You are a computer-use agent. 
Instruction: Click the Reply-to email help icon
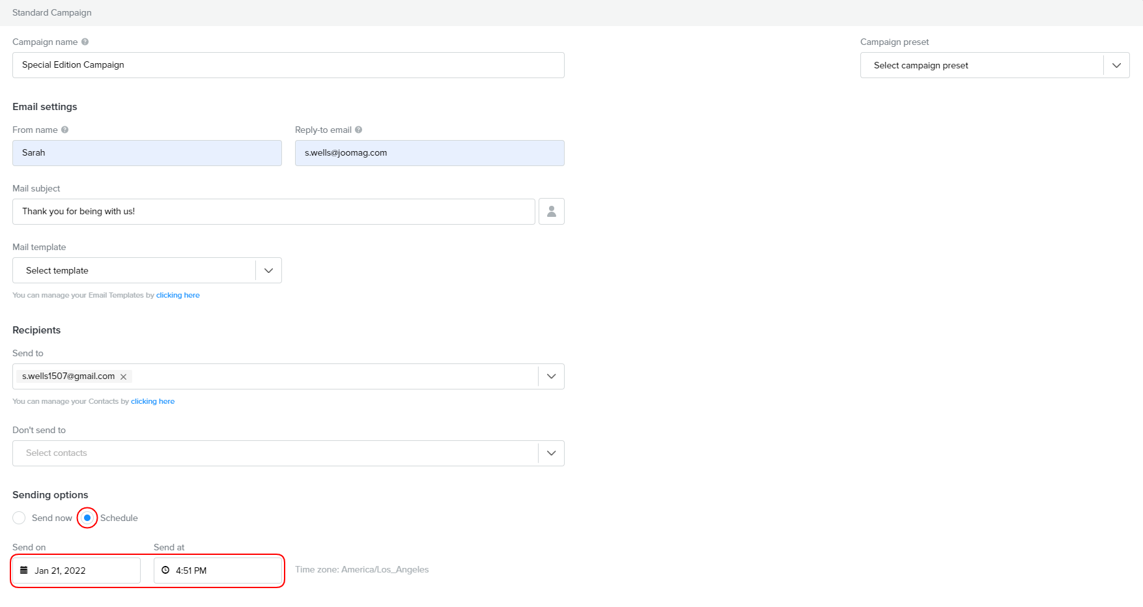click(x=358, y=130)
